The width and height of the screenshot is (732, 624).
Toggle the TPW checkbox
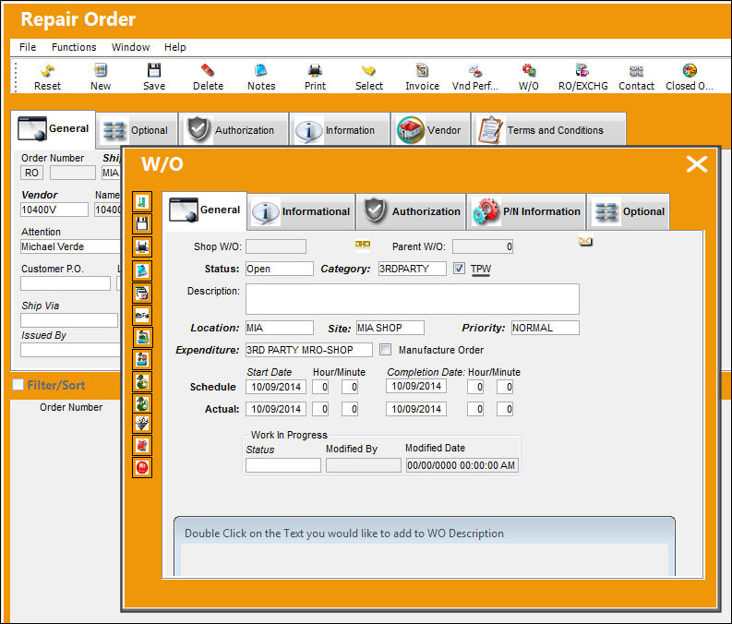[459, 269]
